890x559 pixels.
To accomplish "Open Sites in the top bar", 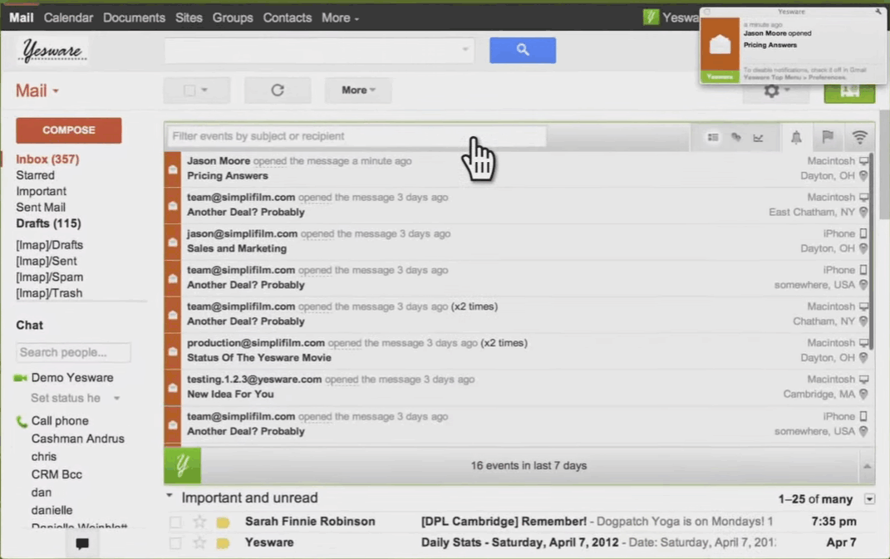I will pyautogui.click(x=189, y=18).
